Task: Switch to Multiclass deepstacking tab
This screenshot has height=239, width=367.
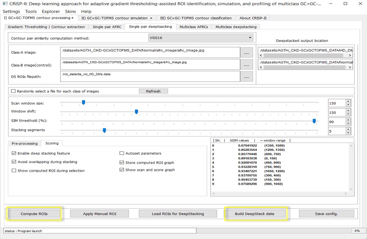Action: pos(236,27)
